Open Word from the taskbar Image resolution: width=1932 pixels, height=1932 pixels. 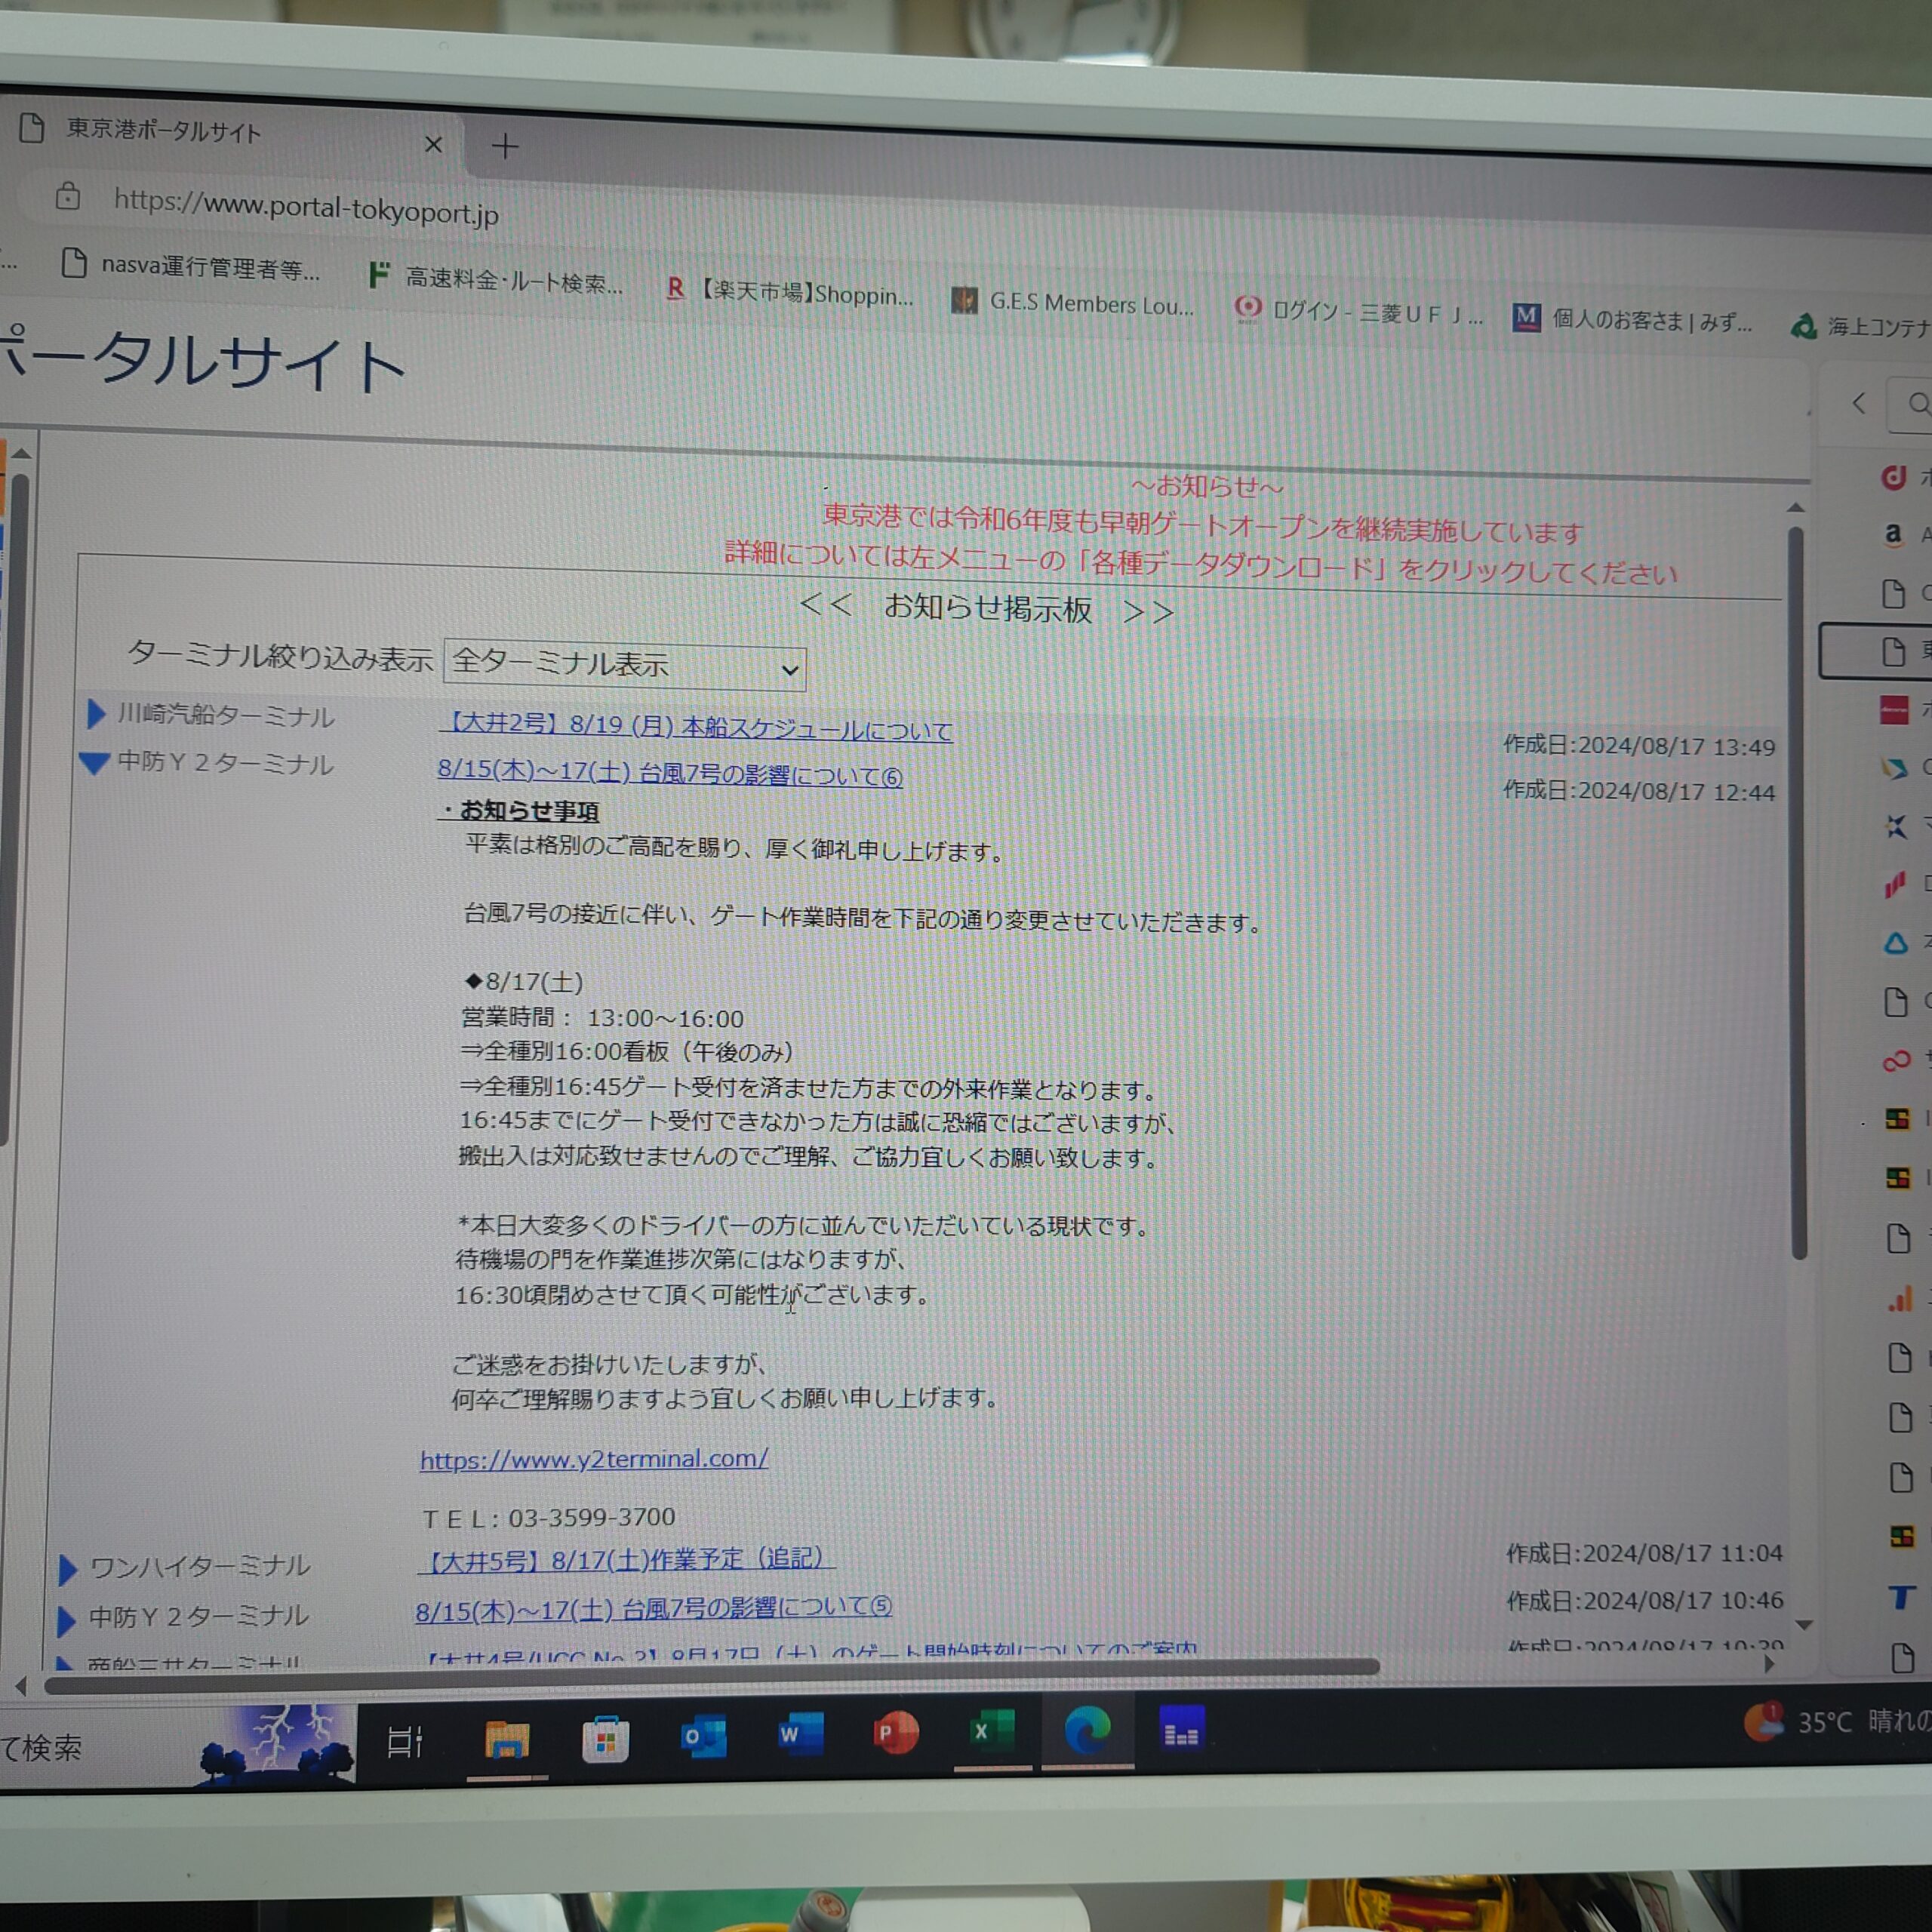point(800,1734)
